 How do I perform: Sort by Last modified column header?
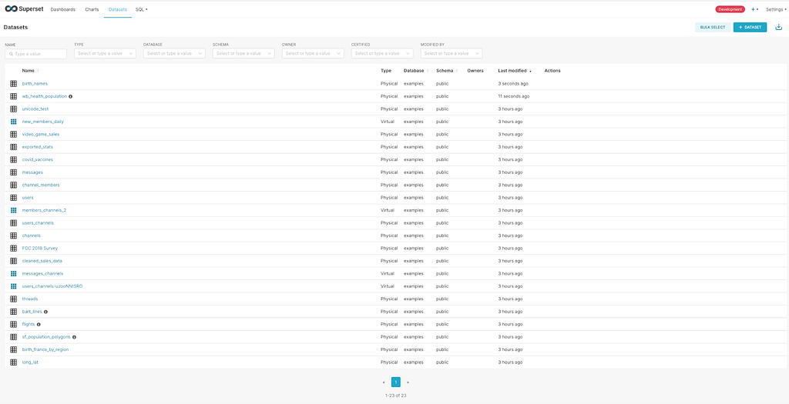tap(514, 71)
